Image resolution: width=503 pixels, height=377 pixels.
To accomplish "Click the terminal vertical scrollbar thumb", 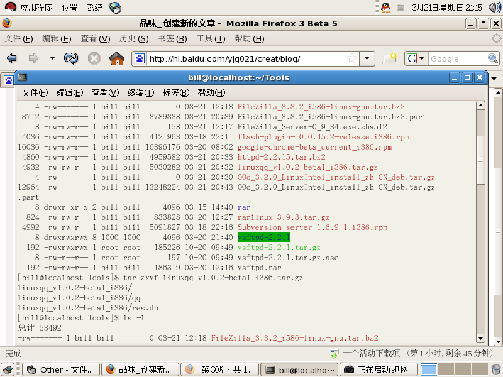I will [x=480, y=160].
